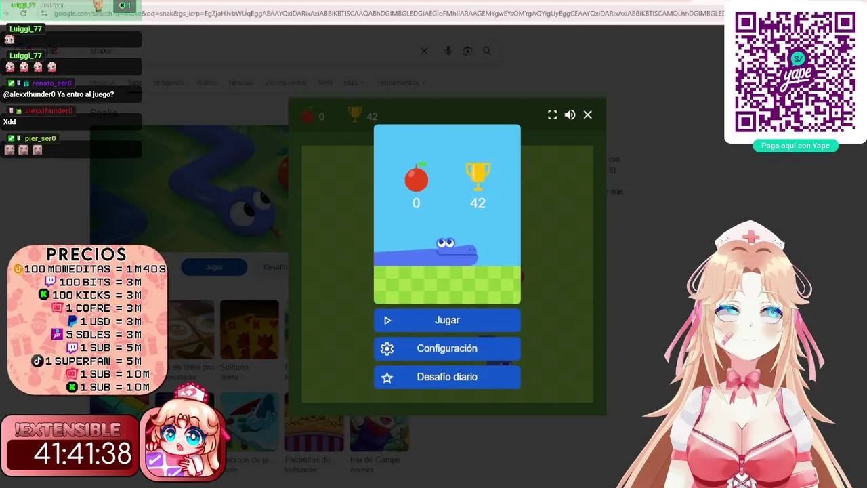This screenshot has width=867, height=488.
Task: Switch to the Videos results tab
Action: click(206, 83)
